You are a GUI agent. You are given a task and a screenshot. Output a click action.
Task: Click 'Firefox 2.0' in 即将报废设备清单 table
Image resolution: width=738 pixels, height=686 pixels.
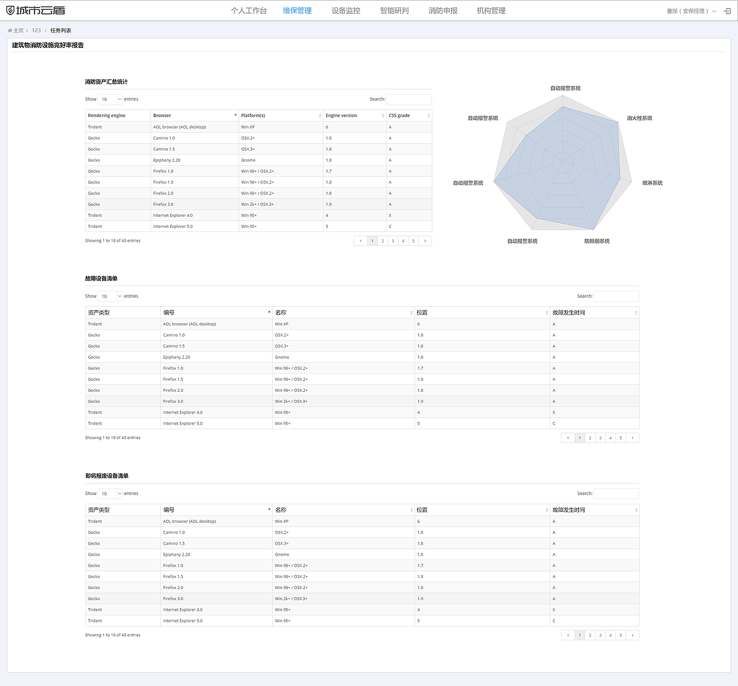pos(173,588)
